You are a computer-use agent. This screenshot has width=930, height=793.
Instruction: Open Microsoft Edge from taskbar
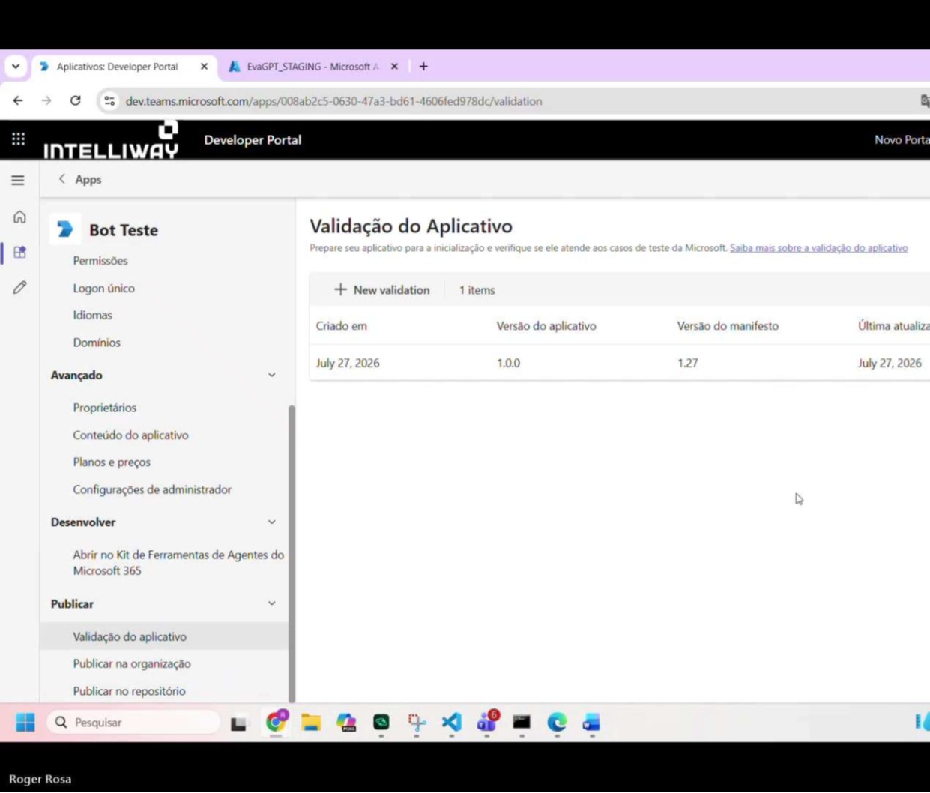tap(557, 723)
